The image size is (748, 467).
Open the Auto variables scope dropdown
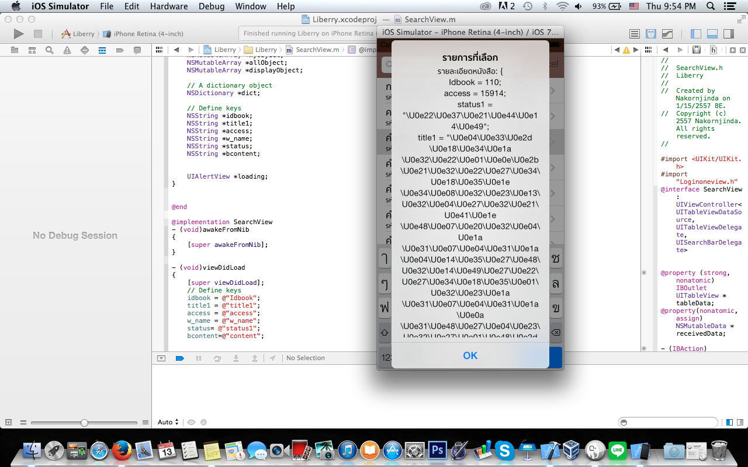click(168, 422)
